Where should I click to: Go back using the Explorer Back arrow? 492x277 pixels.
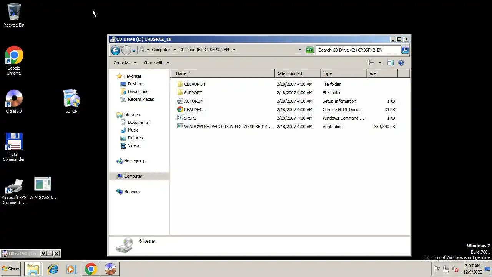pos(115,50)
